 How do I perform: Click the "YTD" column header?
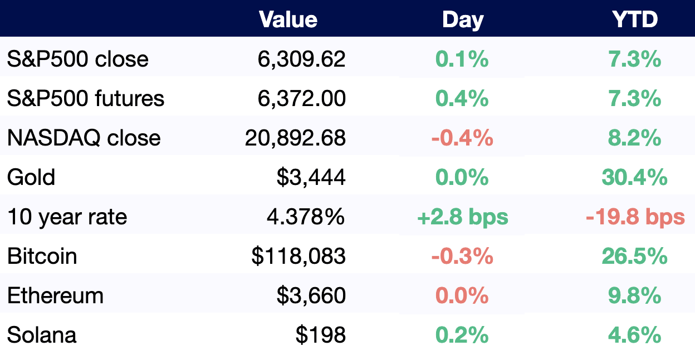pos(635,20)
